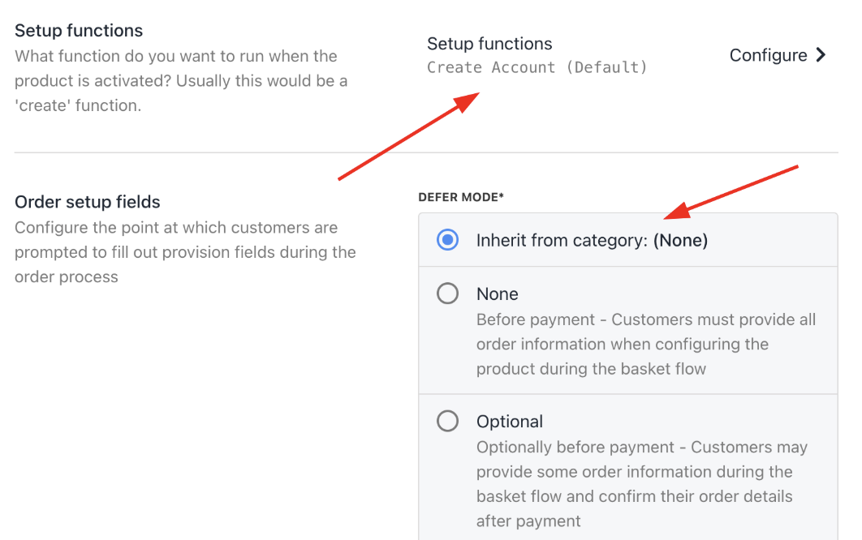Click the horizontal divider below Setup functions
This screenshot has width=862, height=540.
[426, 152]
